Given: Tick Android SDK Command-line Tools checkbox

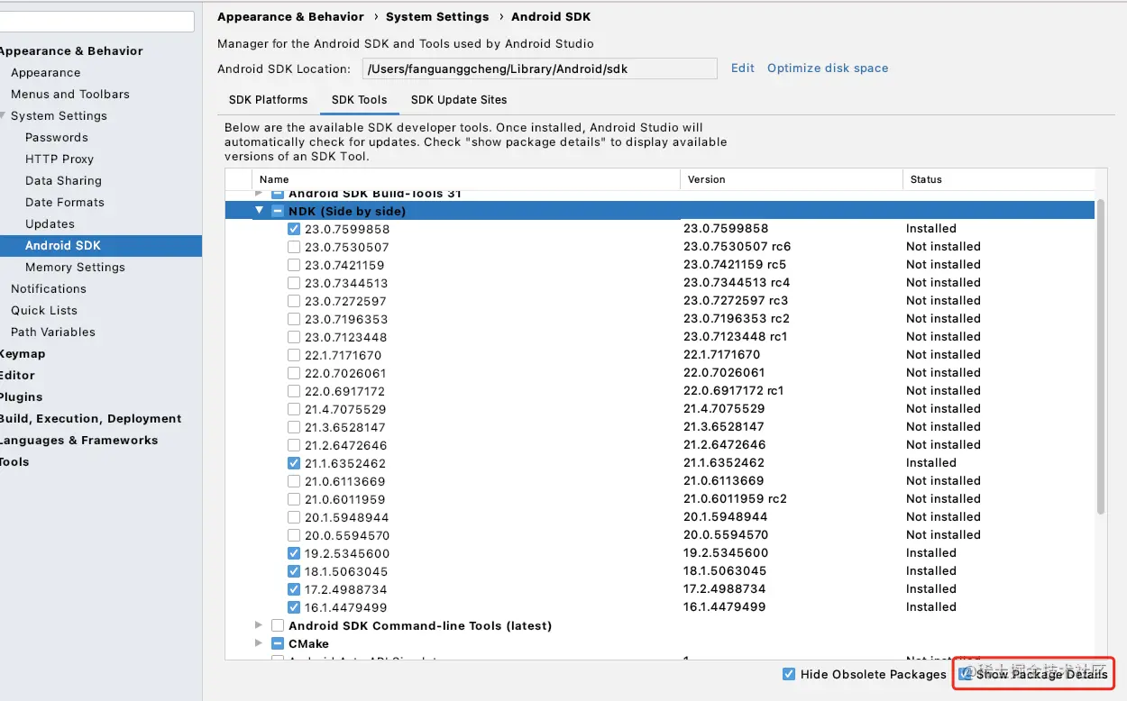Looking at the screenshot, I should 278,625.
